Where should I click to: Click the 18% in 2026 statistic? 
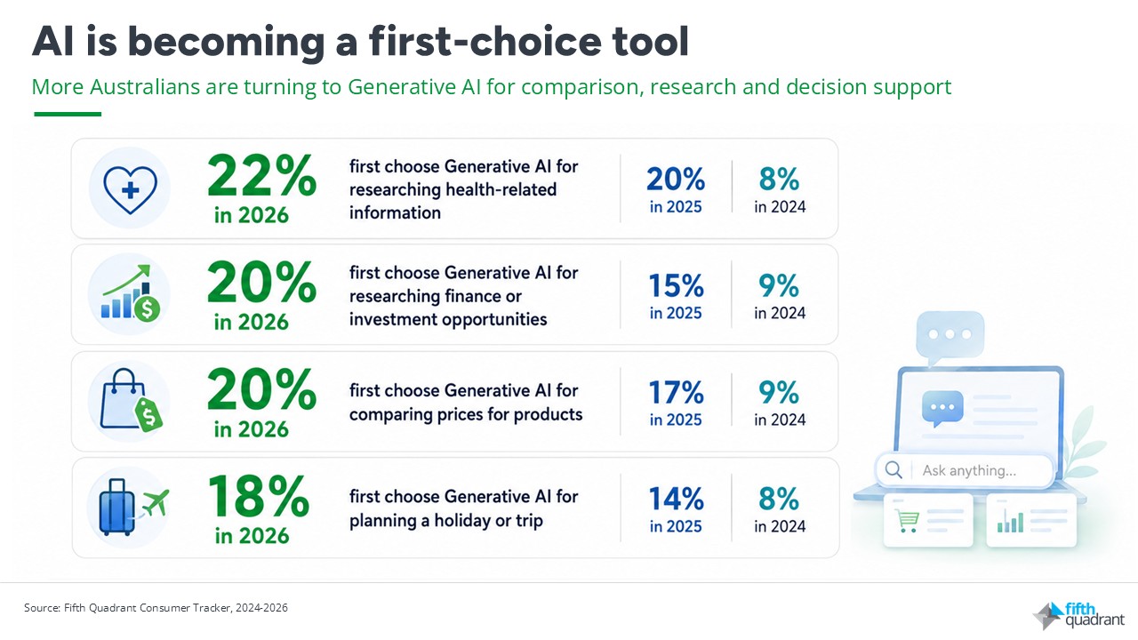(260, 507)
